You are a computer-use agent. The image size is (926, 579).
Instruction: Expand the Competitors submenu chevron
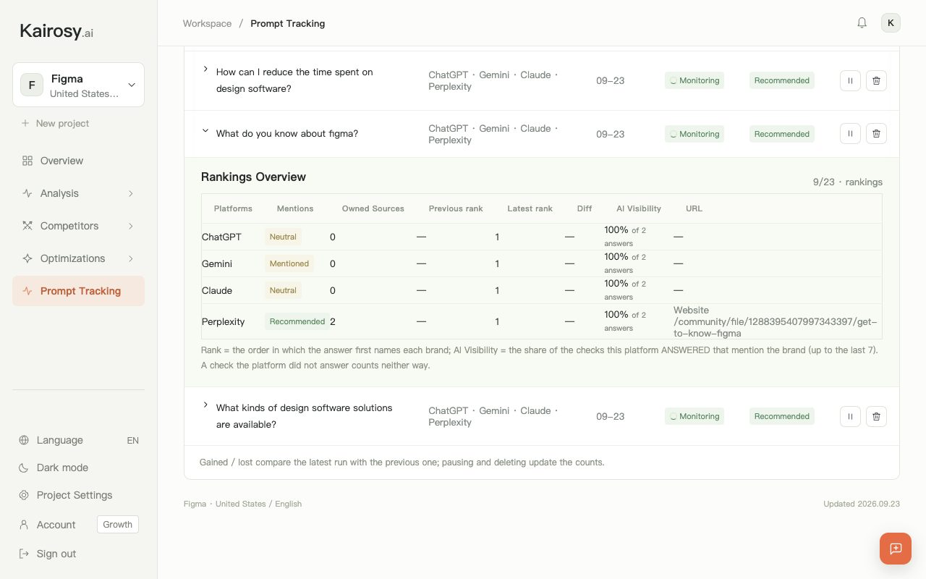(x=131, y=226)
